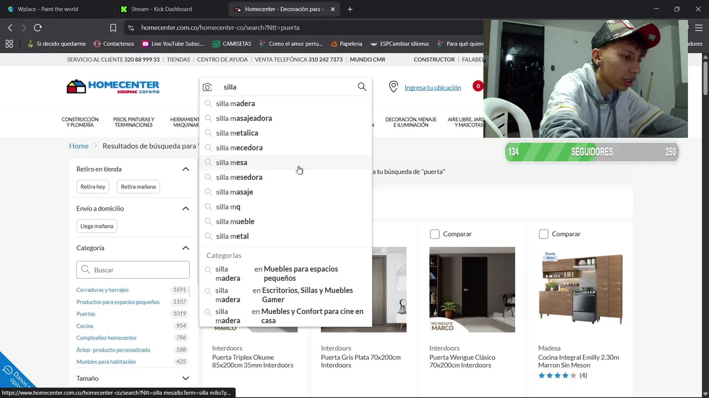Bookmark the page with bookmark icon
709x398 pixels.
click(x=113, y=28)
